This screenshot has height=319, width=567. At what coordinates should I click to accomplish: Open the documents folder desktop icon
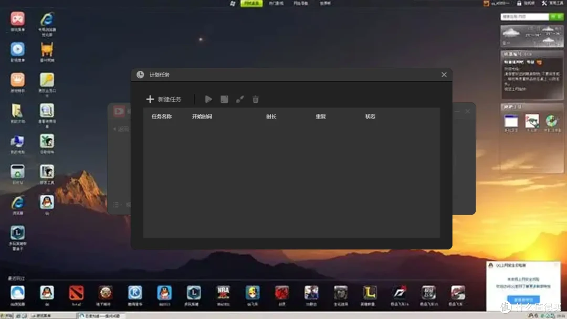pos(17,111)
